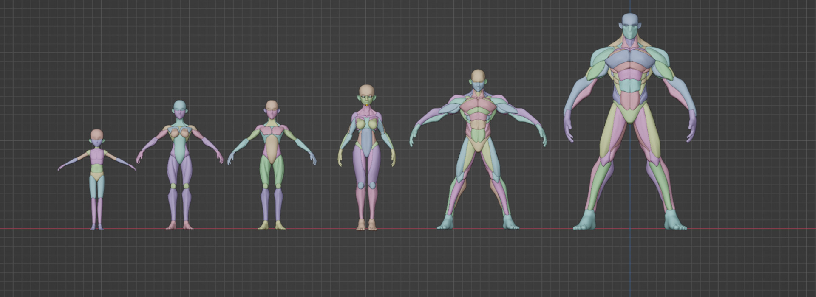
Task: Click the tallest heavily muscled figure
Action: pos(630,122)
